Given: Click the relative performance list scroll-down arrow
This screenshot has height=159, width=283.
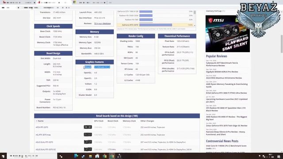Looking at the screenshot, I should [x=195, y=26].
